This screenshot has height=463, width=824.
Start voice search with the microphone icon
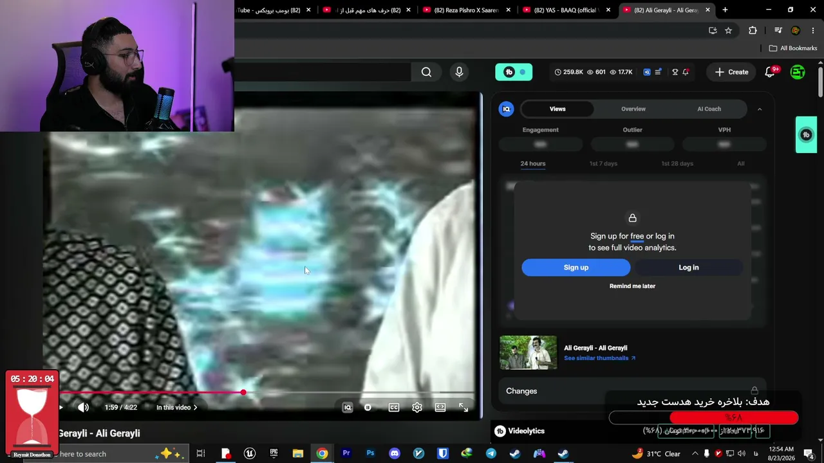pyautogui.click(x=459, y=72)
